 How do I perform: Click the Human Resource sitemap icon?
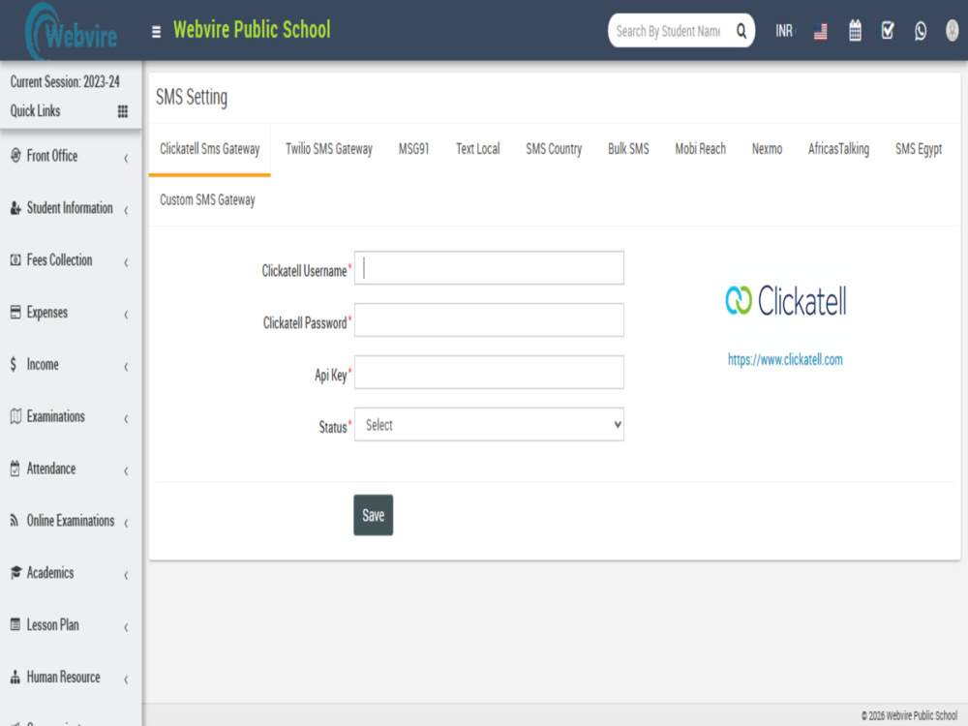(15, 678)
